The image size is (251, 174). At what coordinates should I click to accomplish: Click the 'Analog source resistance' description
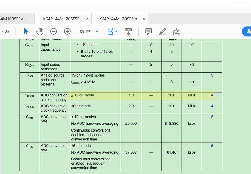point(53,80)
